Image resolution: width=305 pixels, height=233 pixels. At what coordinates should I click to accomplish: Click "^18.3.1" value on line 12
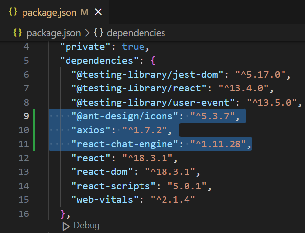click(x=148, y=158)
